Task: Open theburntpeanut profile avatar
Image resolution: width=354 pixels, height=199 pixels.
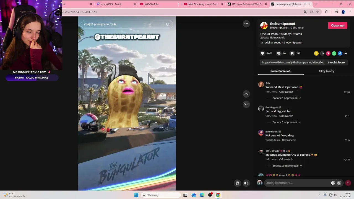Action: pos(264,25)
